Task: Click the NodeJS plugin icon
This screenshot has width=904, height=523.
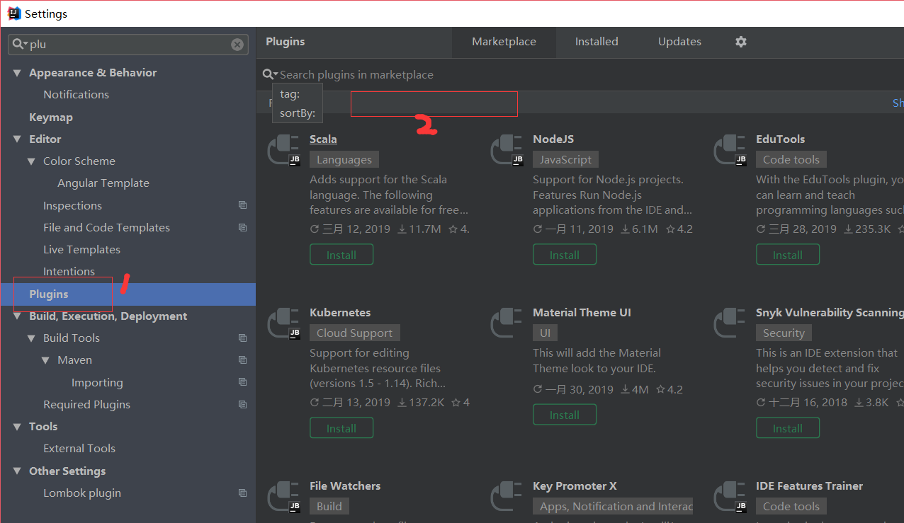Action: click(507, 149)
